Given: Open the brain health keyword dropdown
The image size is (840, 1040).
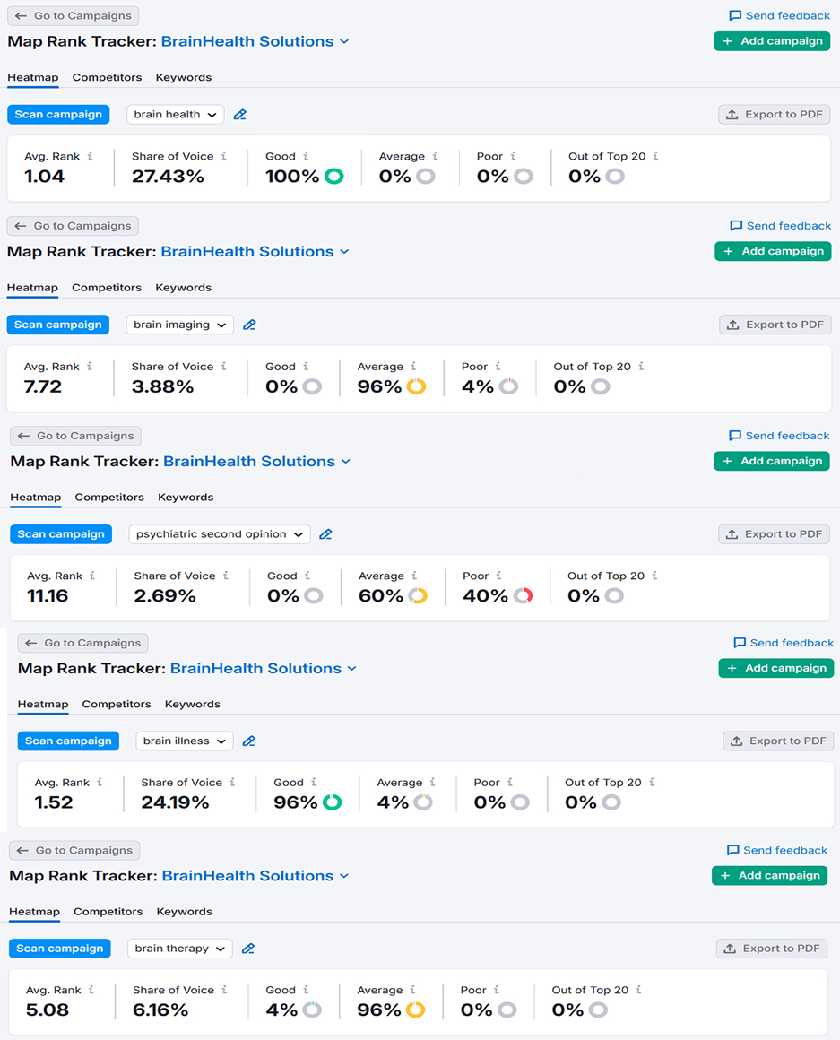Looking at the screenshot, I should (176, 115).
